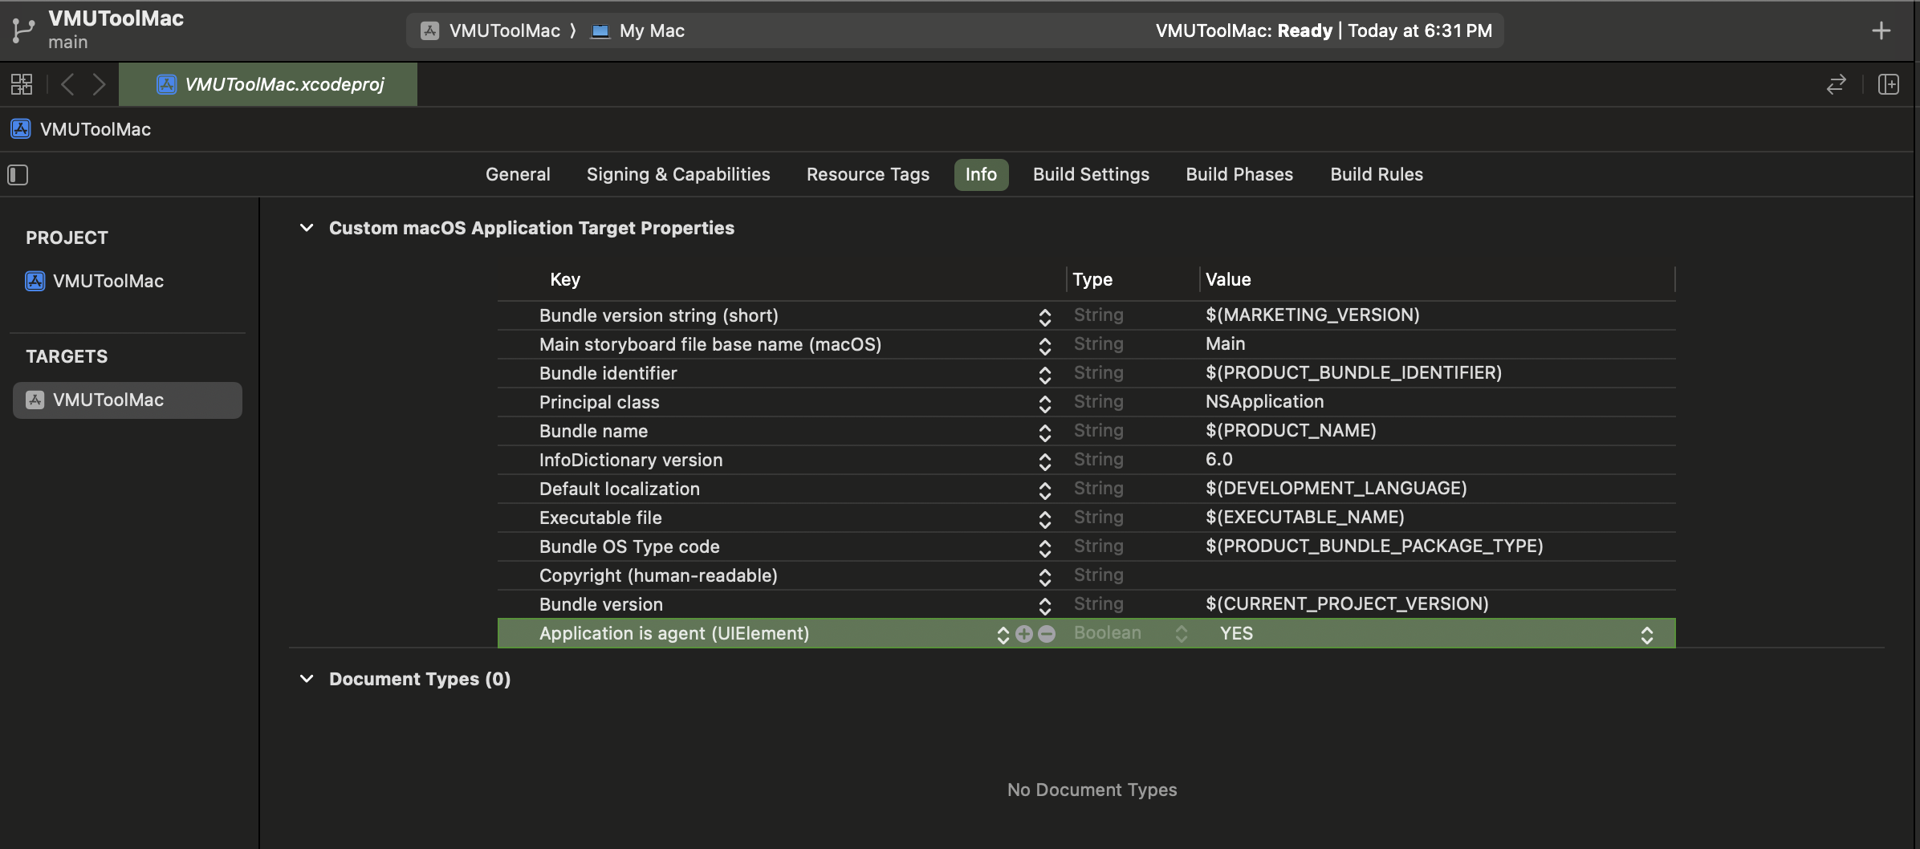The image size is (1920, 849).
Task: Remove Application is agent row with minus
Action: [1047, 634]
